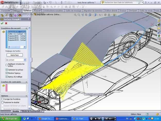This screenshot has width=161, height=121.
Task: Expand flyout tree next to body ferrari california
Action: (x=32, y=14)
